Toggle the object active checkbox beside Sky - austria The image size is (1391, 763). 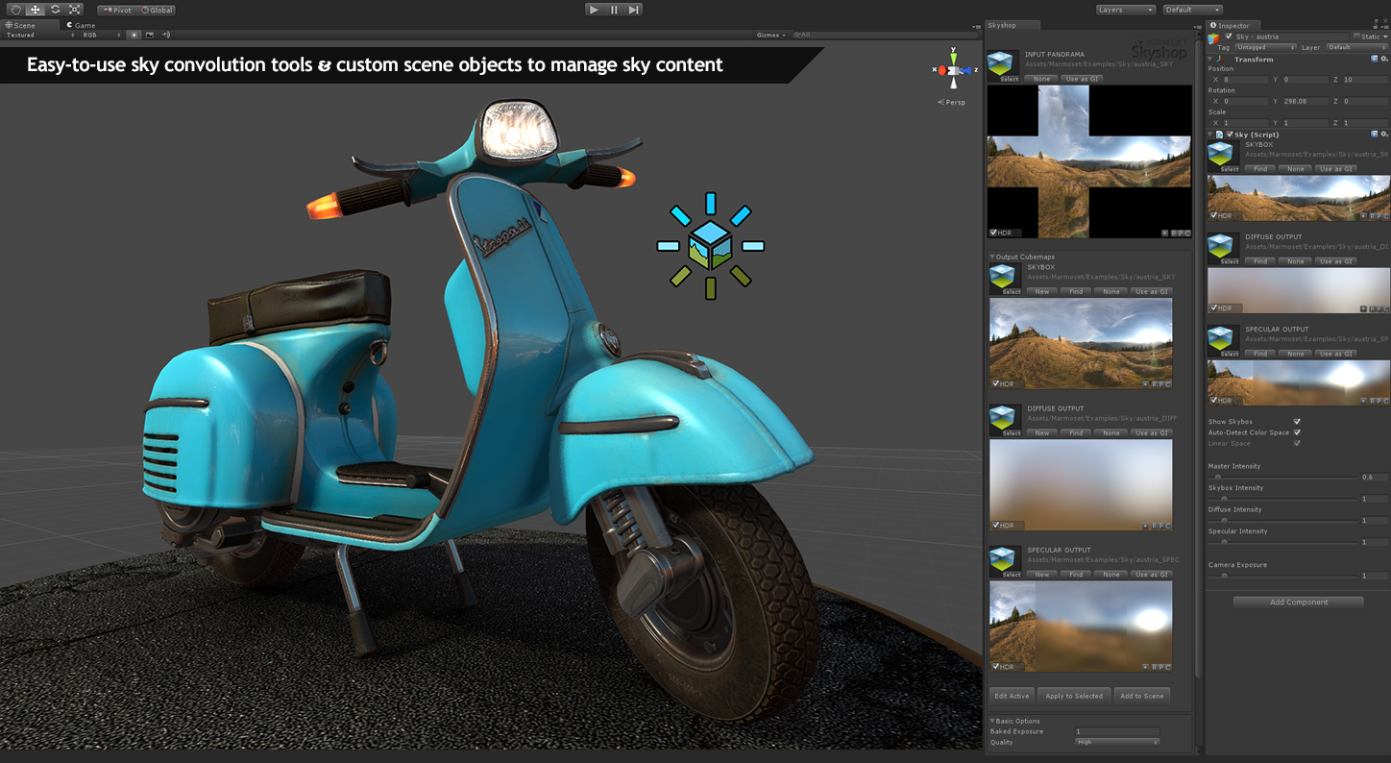pyautogui.click(x=1228, y=37)
